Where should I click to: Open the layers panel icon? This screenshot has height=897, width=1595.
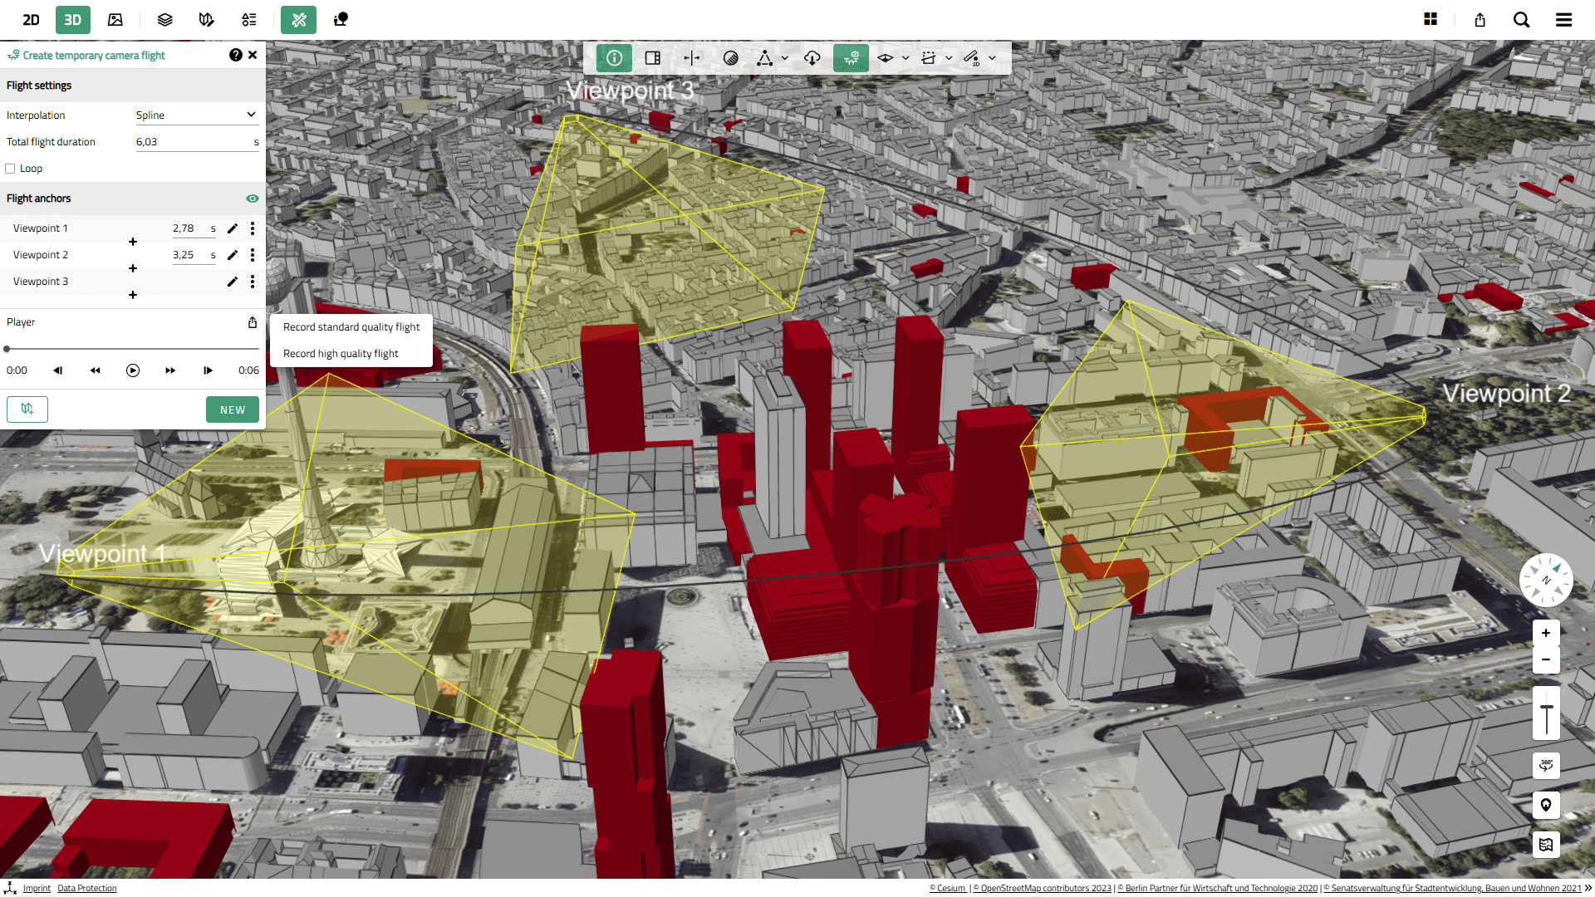[165, 20]
